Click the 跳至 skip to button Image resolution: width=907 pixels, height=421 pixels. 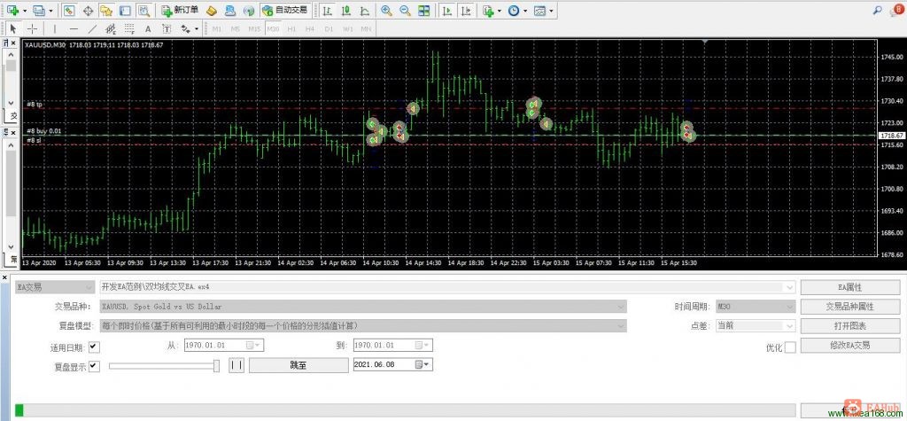click(298, 365)
